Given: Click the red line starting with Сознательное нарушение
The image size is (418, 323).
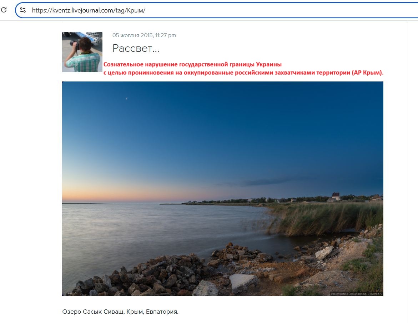Looking at the screenshot, I should click(x=192, y=64).
